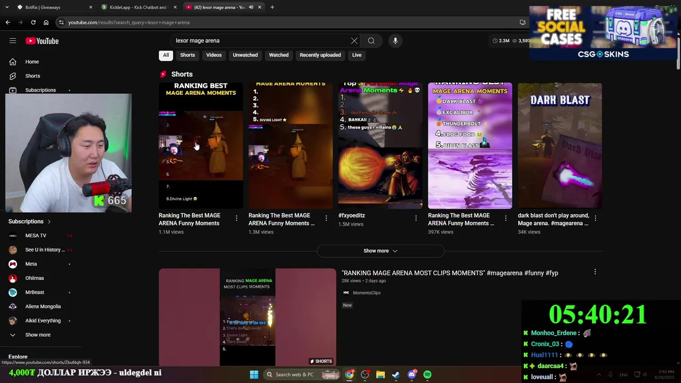The height and width of the screenshot is (383, 681).
Task: Expand the Subscriptions section header
Action: click(x=30, y=221)
